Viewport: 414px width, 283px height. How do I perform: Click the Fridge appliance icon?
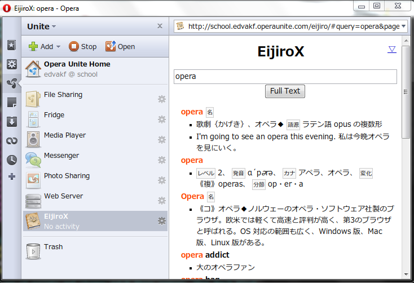pos(33,120)
